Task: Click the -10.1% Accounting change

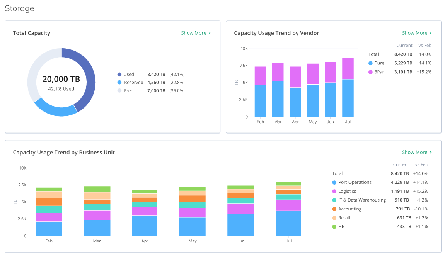Action: [x=421, y=209]
